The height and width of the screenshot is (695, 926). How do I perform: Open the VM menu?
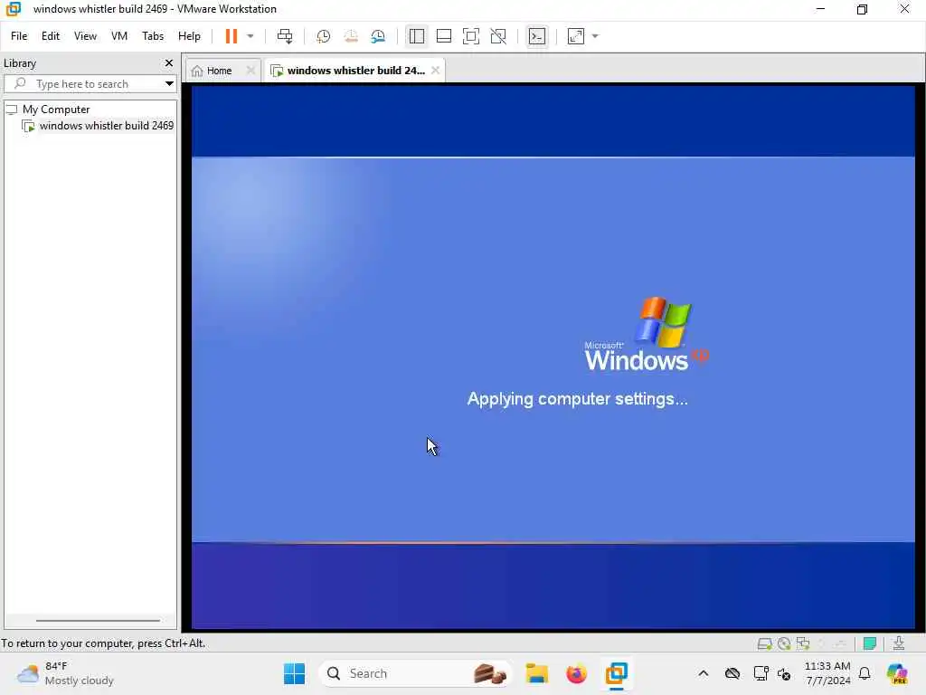pyautogui.click(x=119, y=36)
